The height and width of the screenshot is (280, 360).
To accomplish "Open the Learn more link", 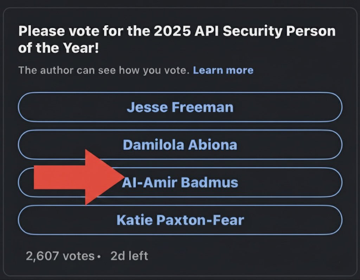I will click(x=223, y=70).
